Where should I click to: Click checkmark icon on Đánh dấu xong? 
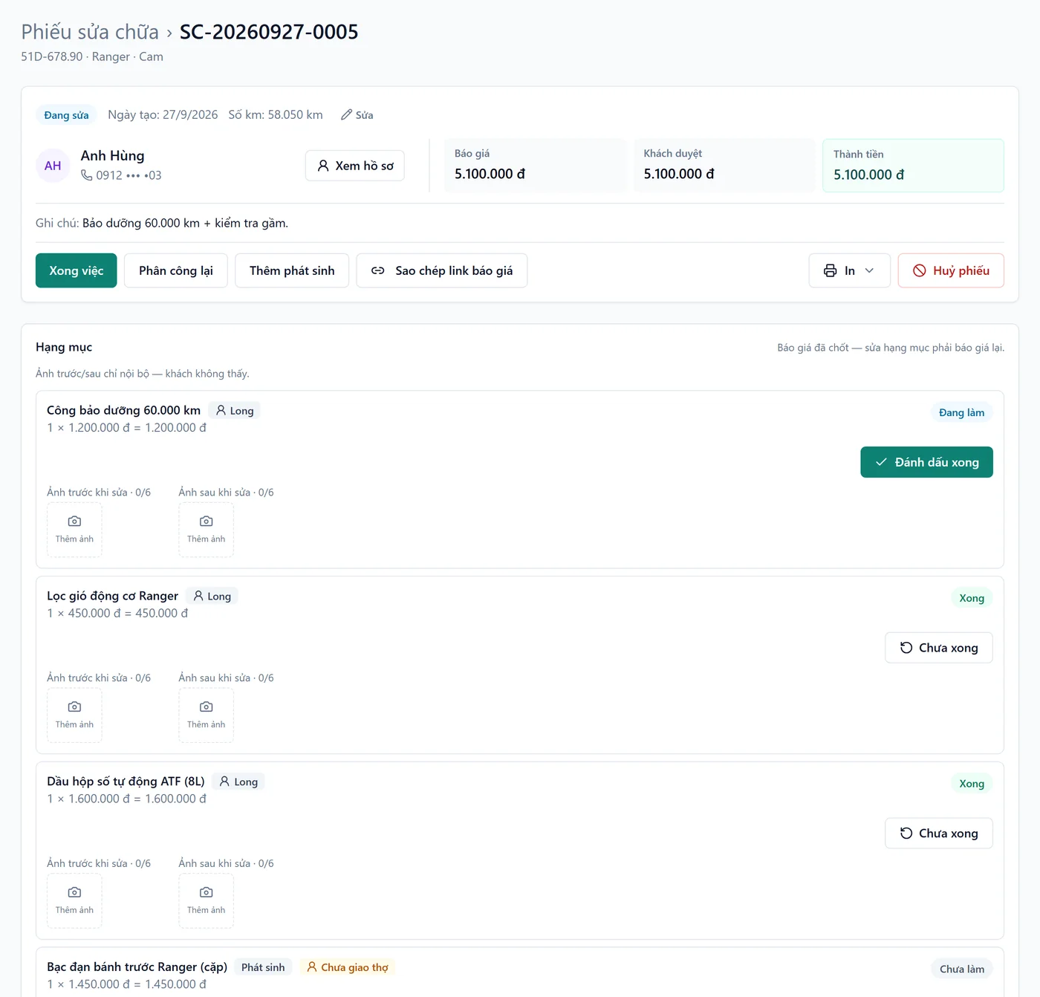pyautogui.click(x=881, y=462)
